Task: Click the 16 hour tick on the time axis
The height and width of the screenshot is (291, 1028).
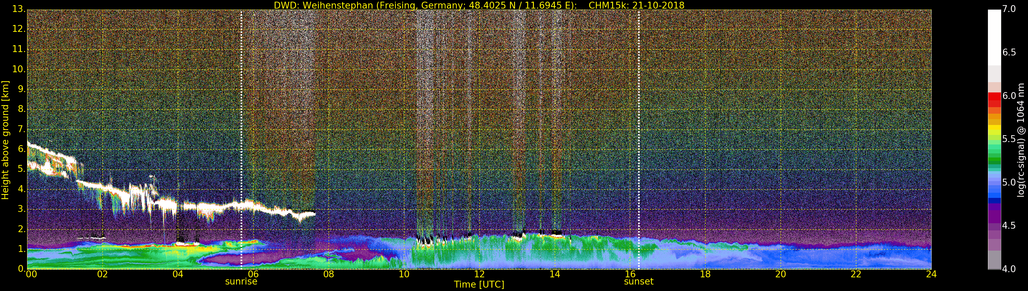Action: pyautogui.click(x=630, y=274)
